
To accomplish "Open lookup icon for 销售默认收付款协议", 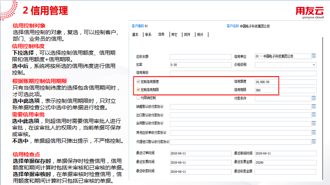I will point(314,107).
